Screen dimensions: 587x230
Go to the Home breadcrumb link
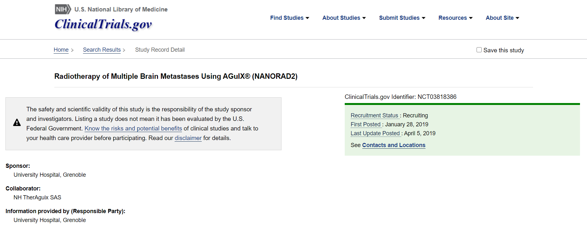click(x=61, y=50)
